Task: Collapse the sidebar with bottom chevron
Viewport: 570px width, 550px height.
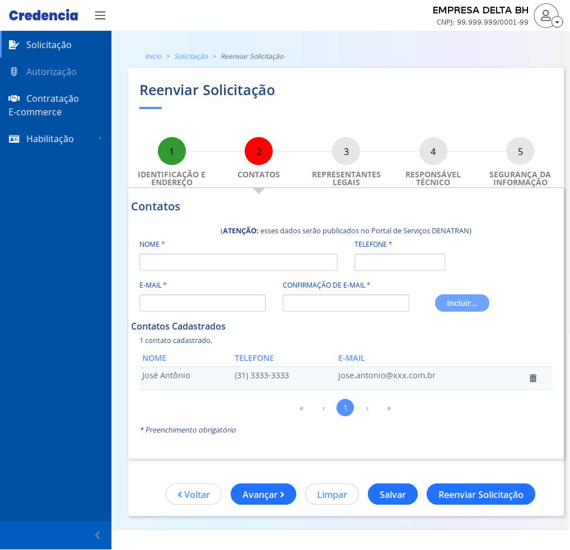Action: click(x=97, y=535)
